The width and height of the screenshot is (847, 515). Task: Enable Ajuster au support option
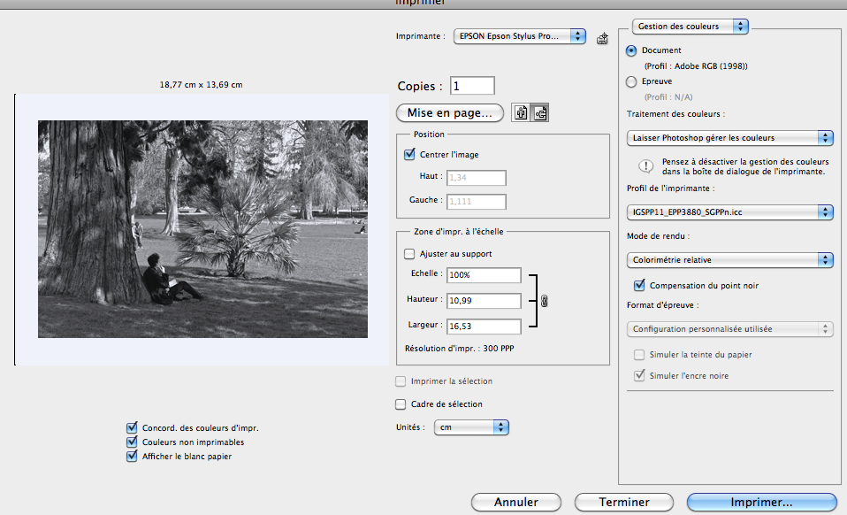click(409, 254)
